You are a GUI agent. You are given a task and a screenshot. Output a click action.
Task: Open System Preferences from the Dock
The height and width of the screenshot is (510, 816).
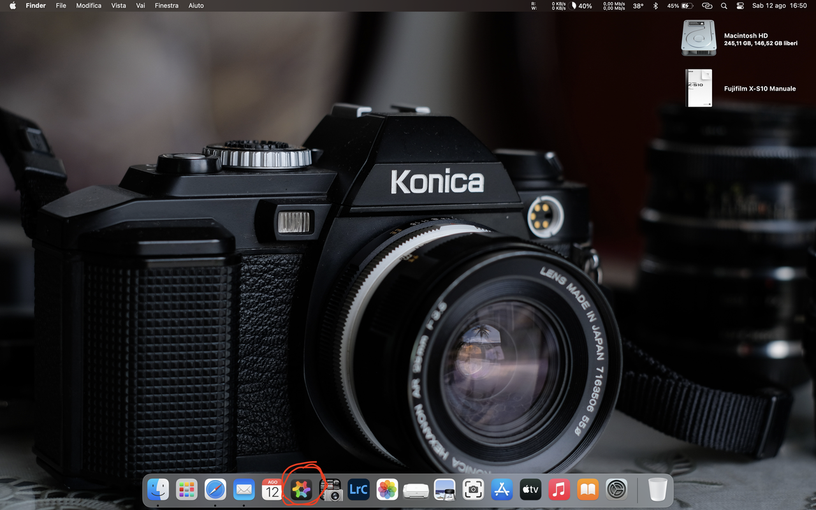coord(616,490)
